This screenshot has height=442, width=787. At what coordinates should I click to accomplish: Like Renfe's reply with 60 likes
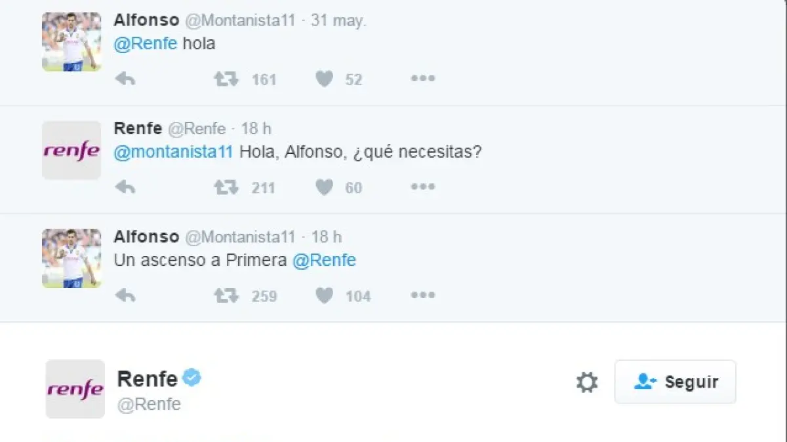tap(324, 188)
